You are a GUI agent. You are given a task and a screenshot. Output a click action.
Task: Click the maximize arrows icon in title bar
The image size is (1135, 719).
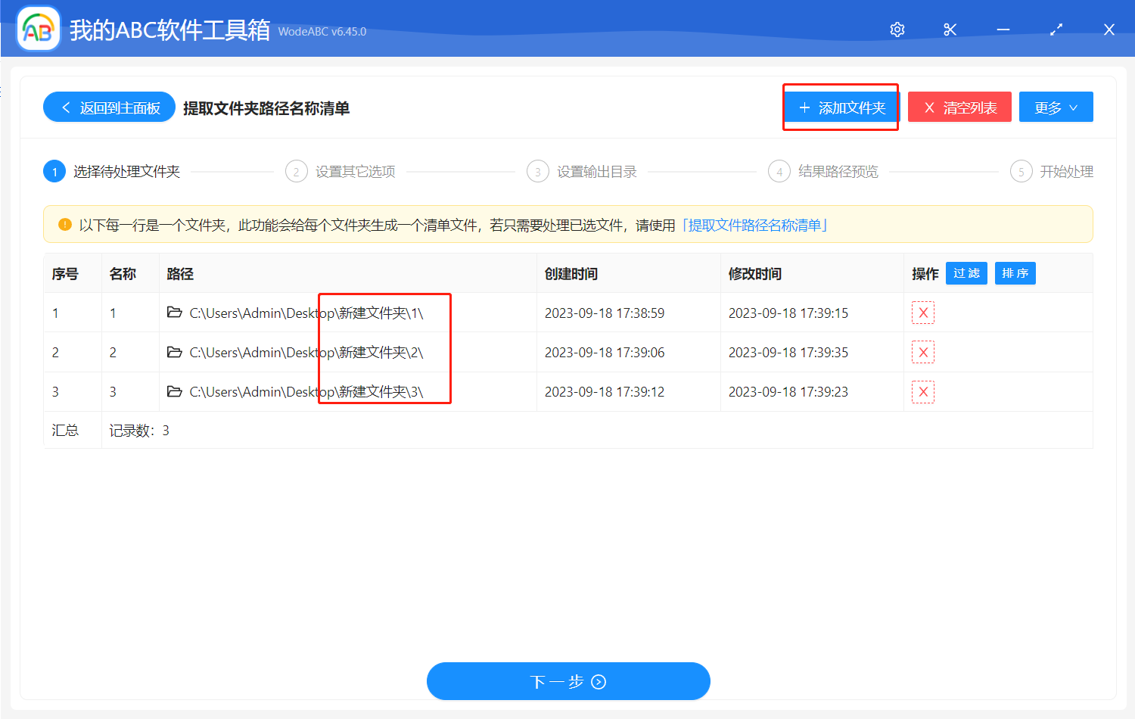click(x=1056, y=29)
